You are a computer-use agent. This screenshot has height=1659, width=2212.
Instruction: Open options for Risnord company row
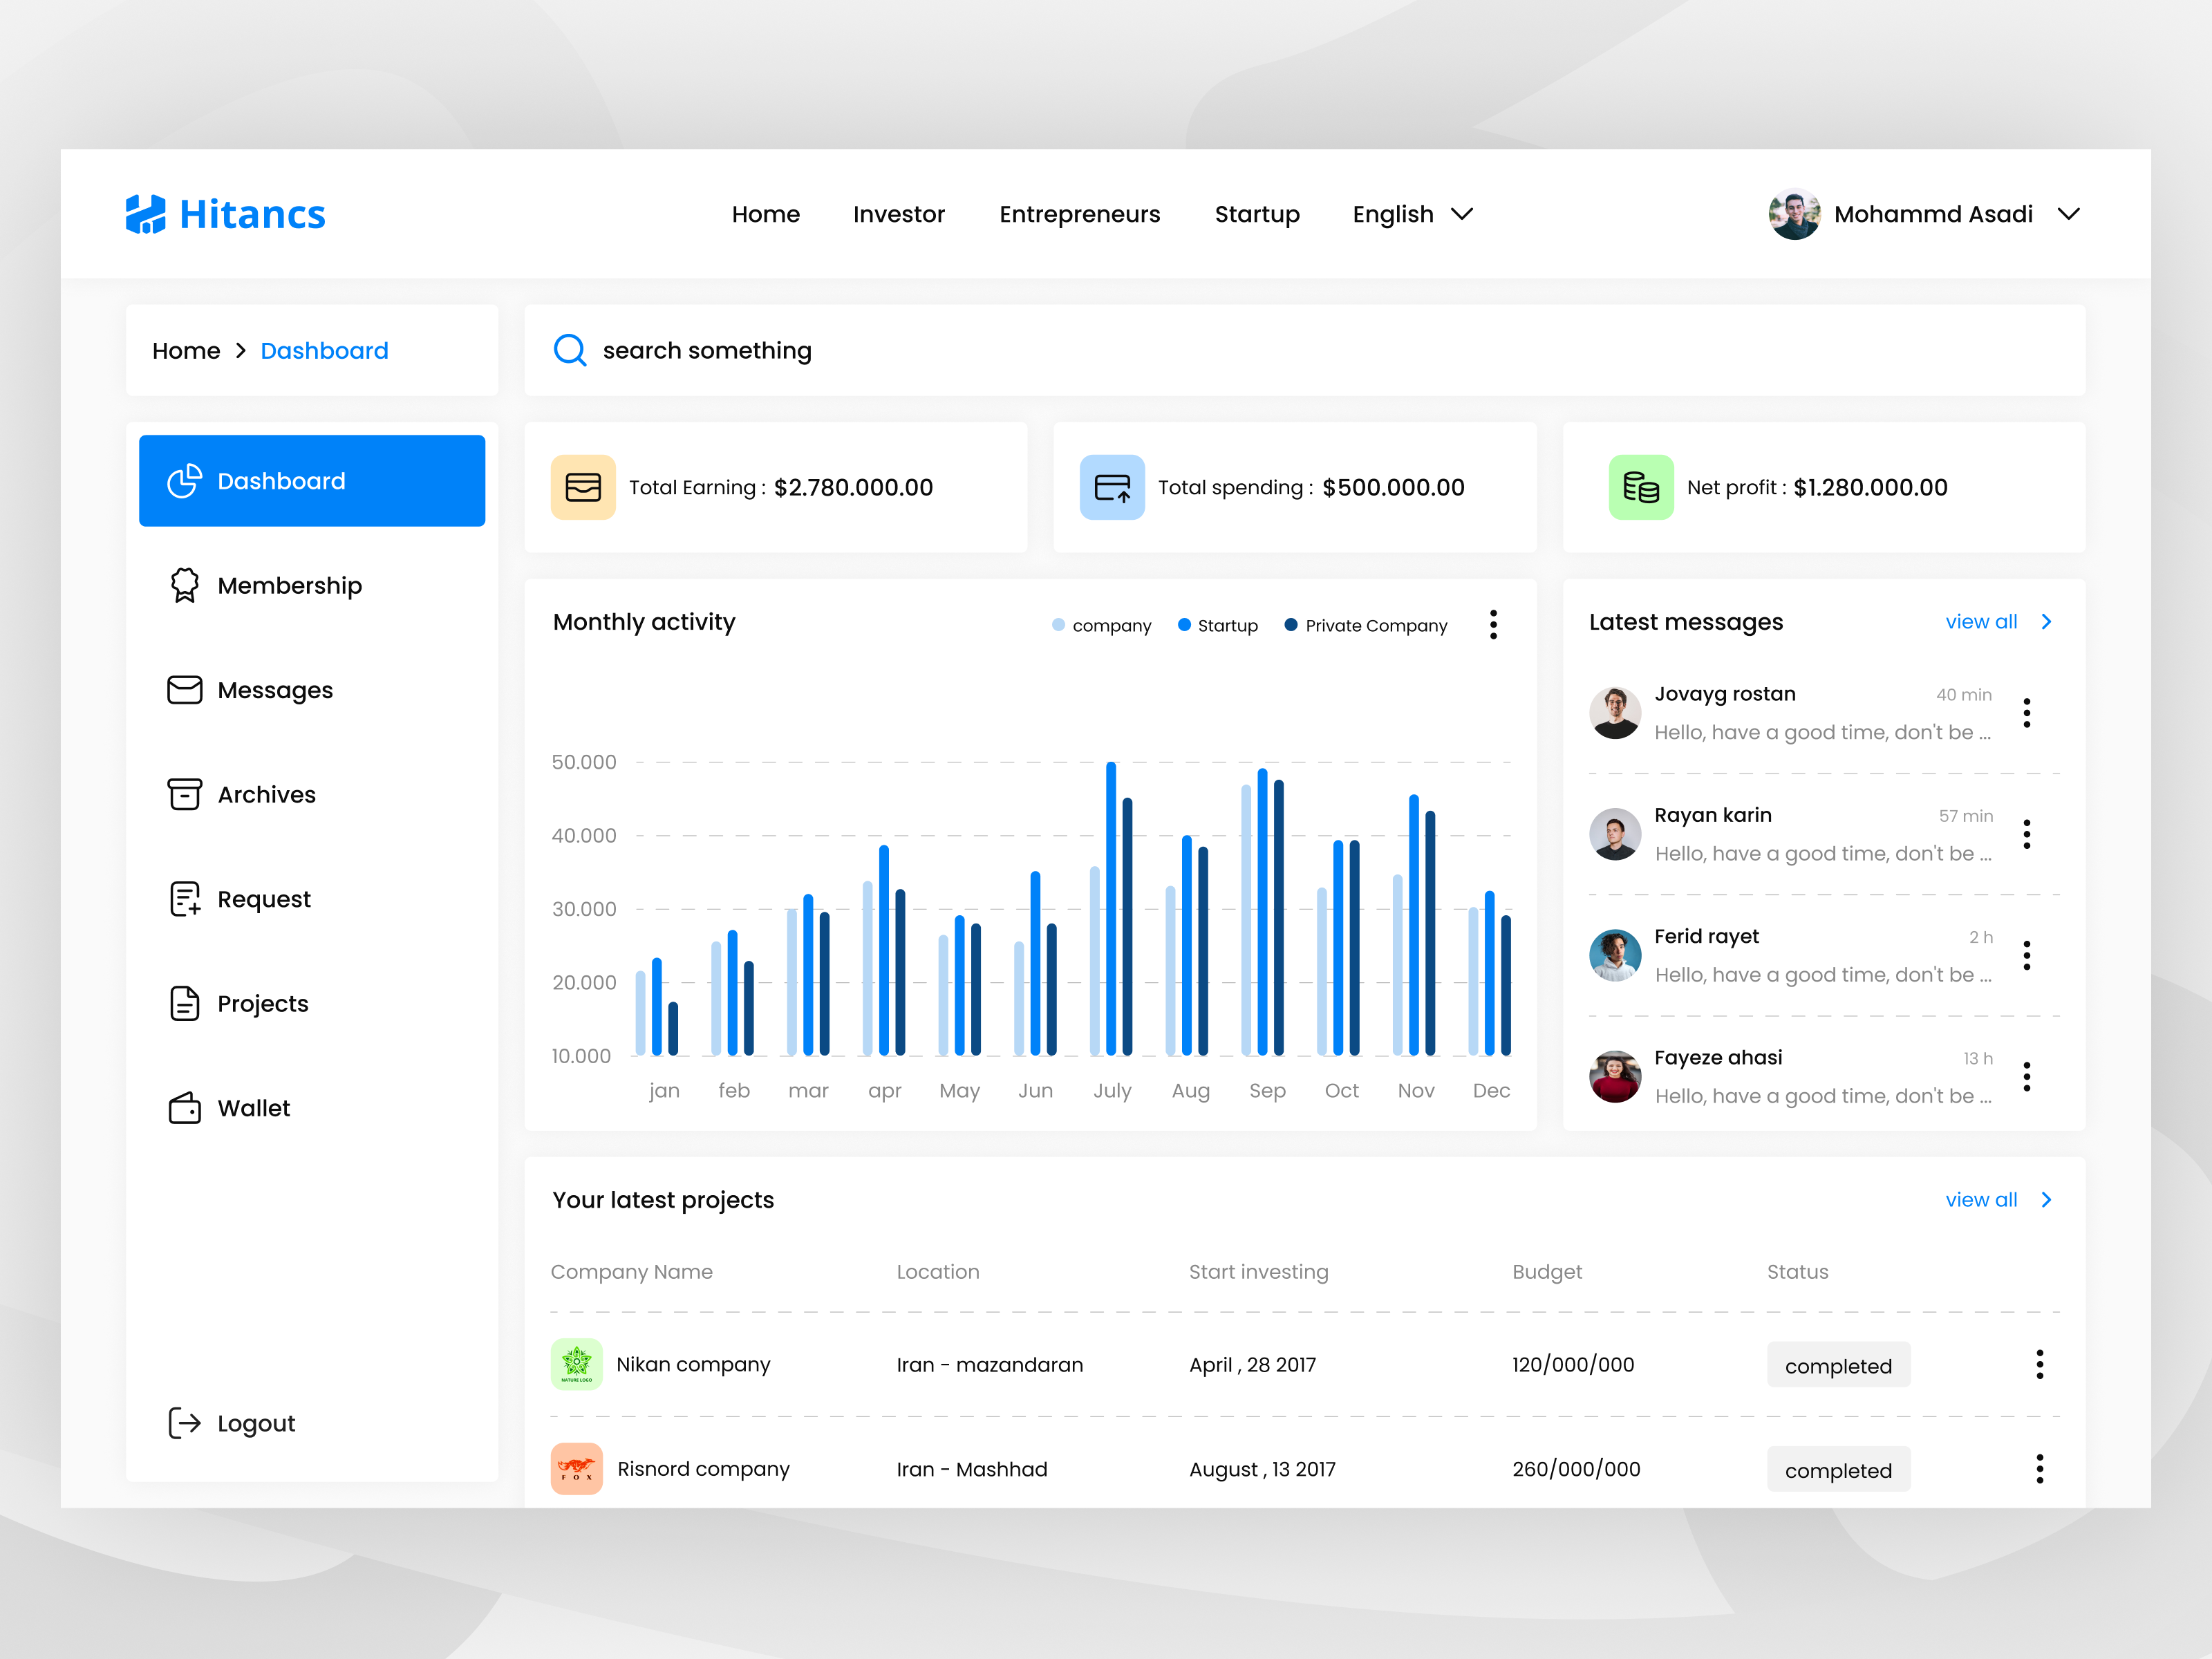(x=2040, y=1469)
